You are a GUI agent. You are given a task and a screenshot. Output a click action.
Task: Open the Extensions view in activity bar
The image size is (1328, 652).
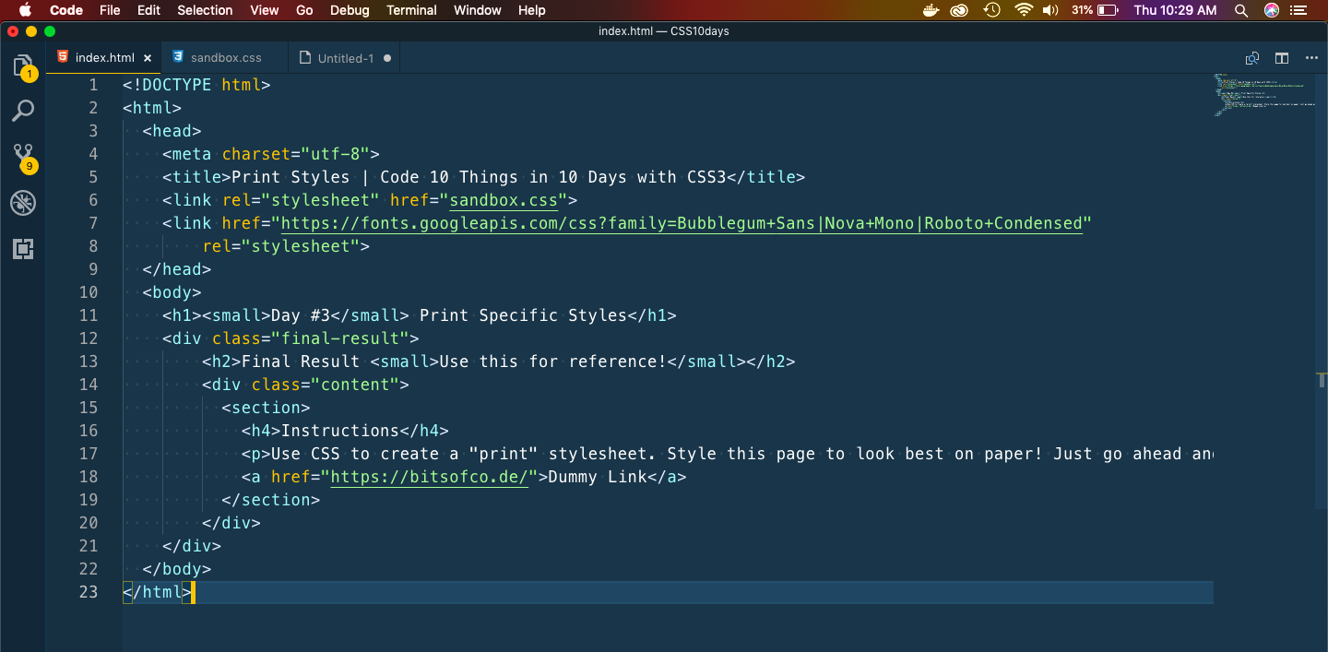(23, 249)
